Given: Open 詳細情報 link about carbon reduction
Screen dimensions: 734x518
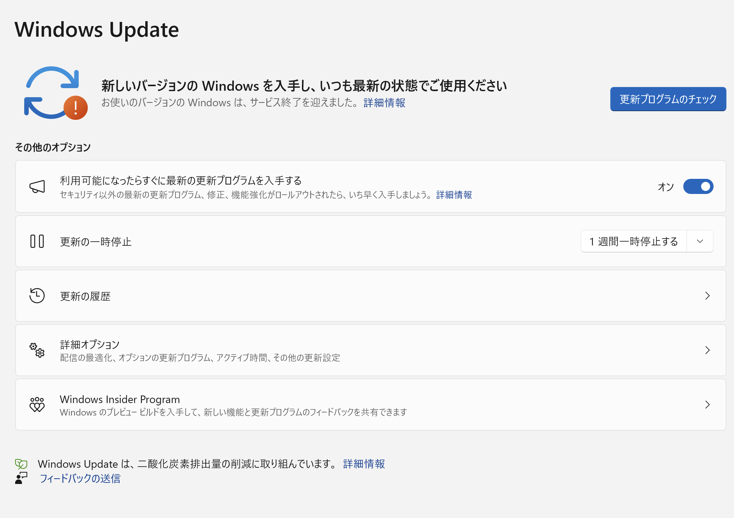Looking at the screenshot, I should click(x=364, y=464).
